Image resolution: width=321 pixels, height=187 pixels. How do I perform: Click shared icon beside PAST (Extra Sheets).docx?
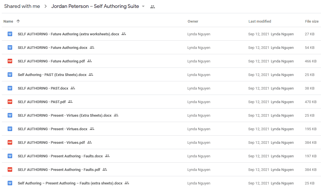[91, 74]
